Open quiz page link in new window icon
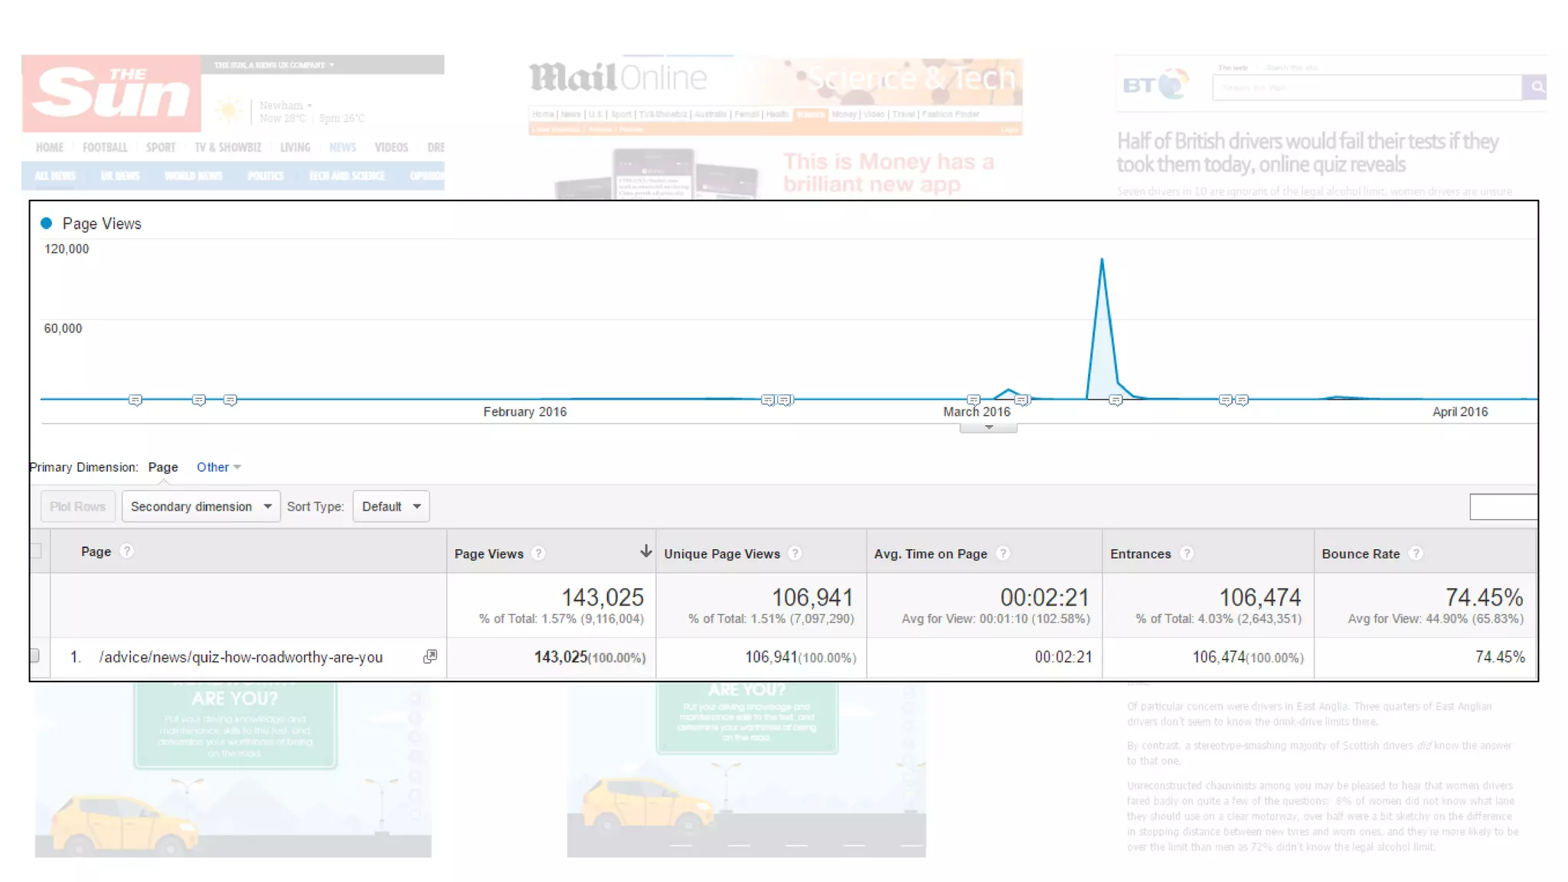This screenshot has height=882, width=1568. click(430, 657)
